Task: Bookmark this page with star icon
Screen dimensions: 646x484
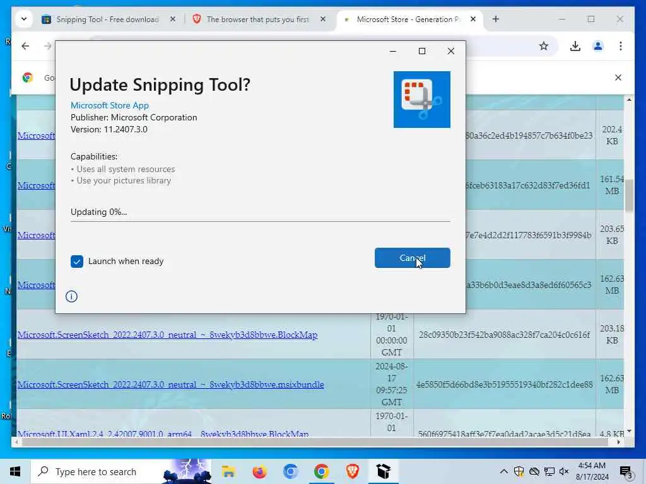Action: point(544,46)
